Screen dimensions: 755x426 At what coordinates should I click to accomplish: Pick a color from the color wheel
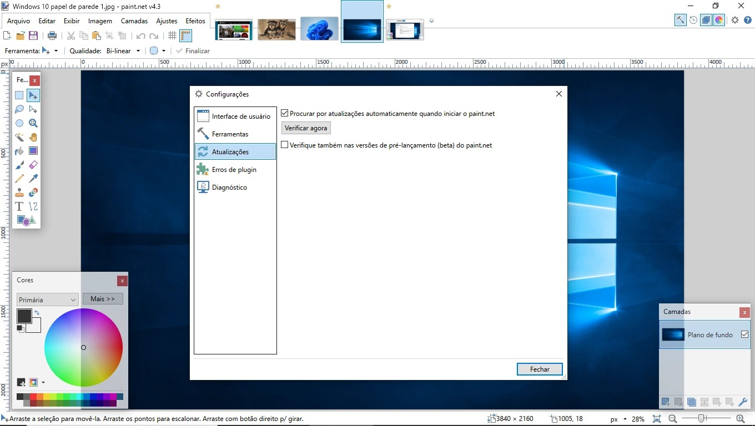pyautogui.click(x=83, y=347)
